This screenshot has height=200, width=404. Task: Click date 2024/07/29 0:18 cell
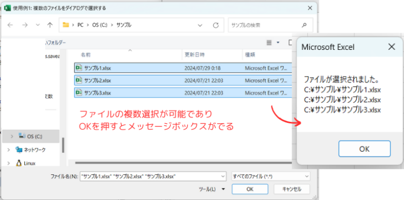pos(203,68)
